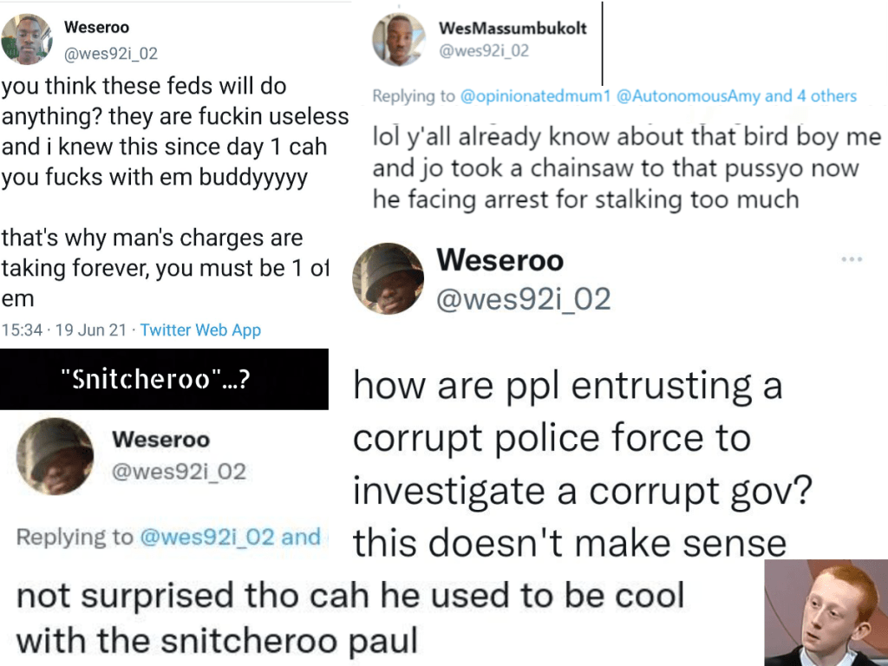Open the three-dot more options menu
The height and width of the screenshot is (666, 888).
(x=852, y=259)
